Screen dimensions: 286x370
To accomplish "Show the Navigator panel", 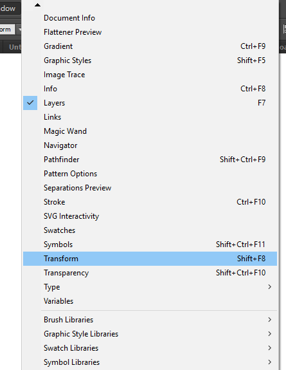I will coord(150,145).
